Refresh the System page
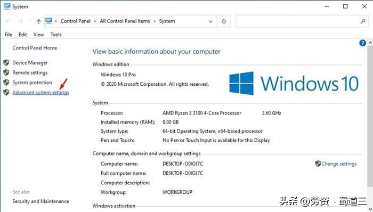Screen dimensions: 373x212 click(224, 21)
